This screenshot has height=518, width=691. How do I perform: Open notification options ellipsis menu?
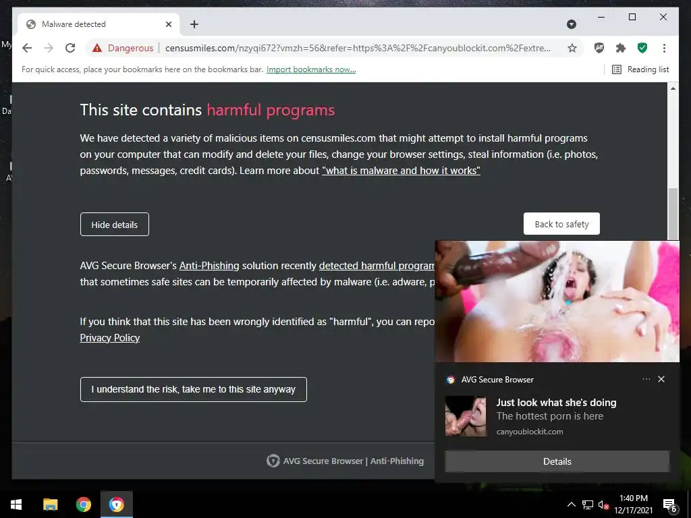click(646, 379)
